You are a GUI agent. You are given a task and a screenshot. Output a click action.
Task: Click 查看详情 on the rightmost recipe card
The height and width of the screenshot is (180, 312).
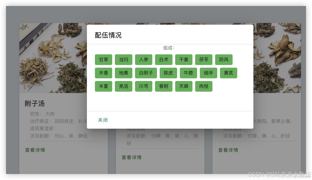(228, 150)
